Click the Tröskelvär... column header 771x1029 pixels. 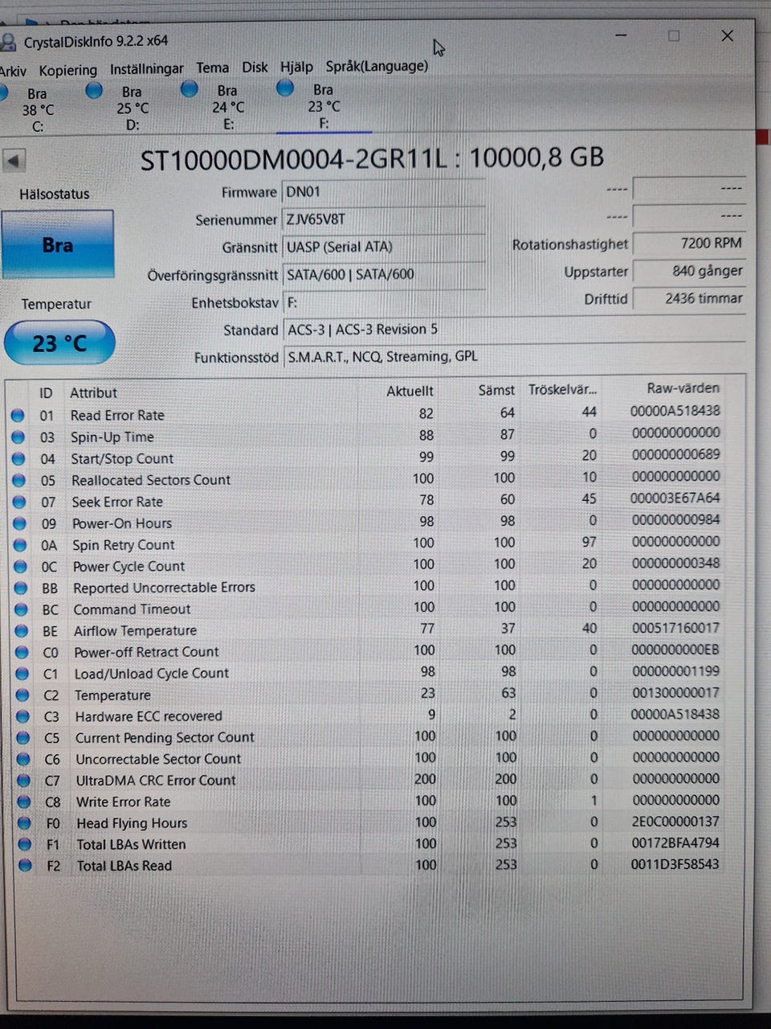562,390
